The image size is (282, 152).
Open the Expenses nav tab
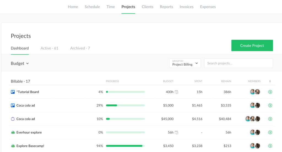click(x=208, y=7)
